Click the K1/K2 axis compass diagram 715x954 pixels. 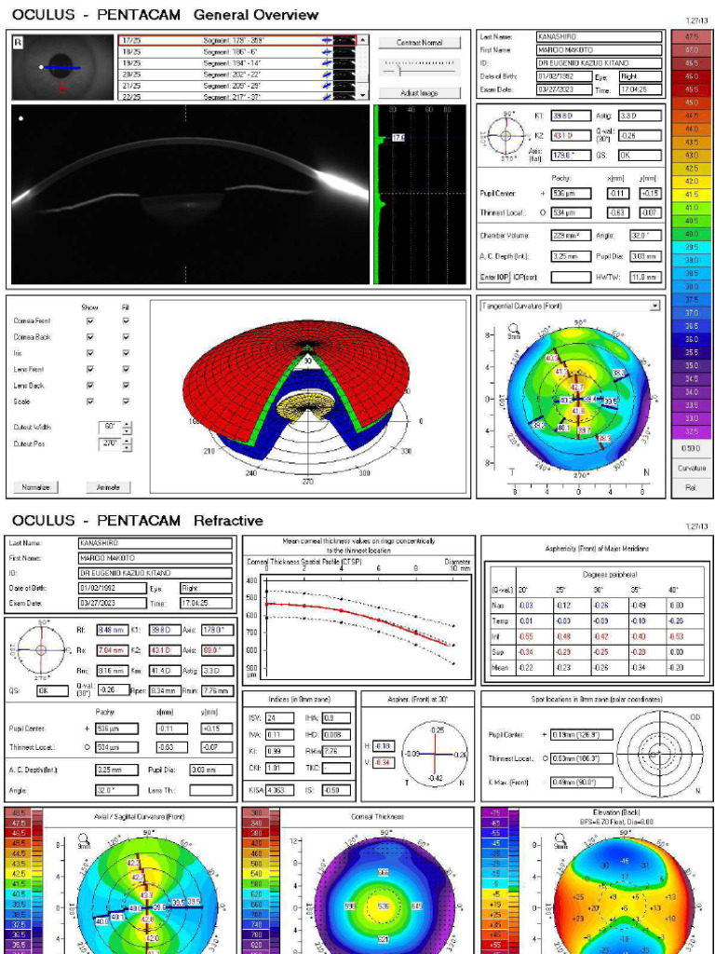506,135
